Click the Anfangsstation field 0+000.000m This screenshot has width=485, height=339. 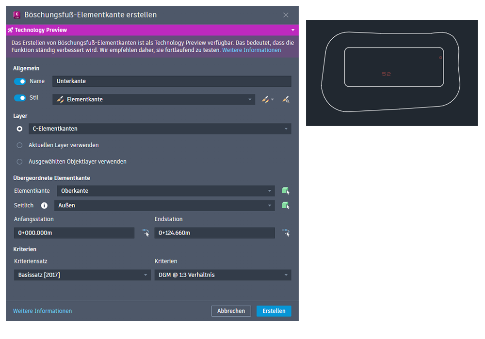click(x=74, y=233)
